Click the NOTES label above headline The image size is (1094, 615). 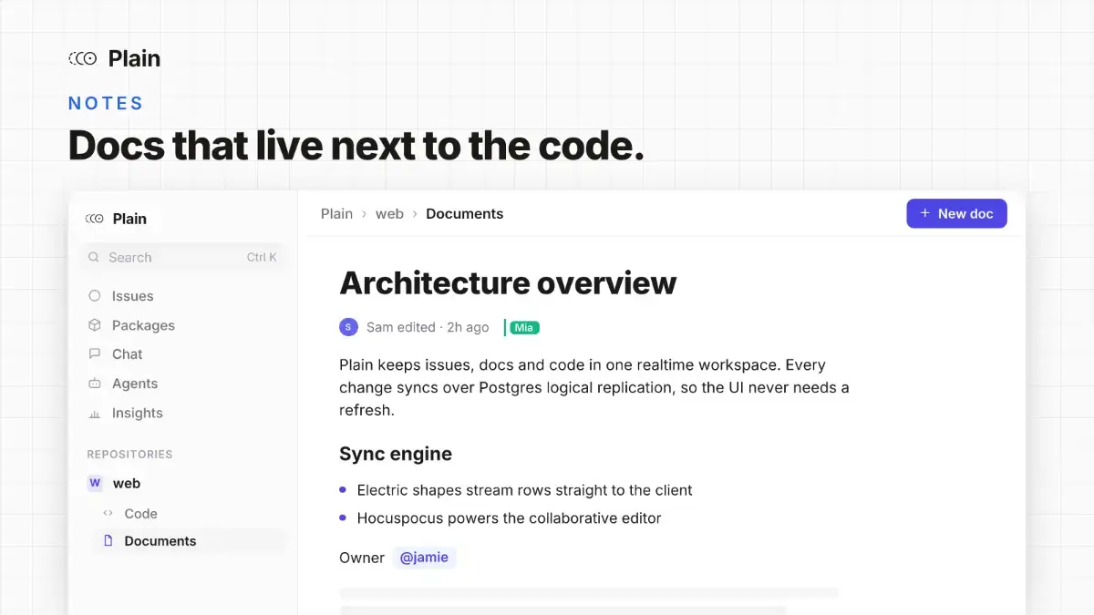click(x=106, y=104)
